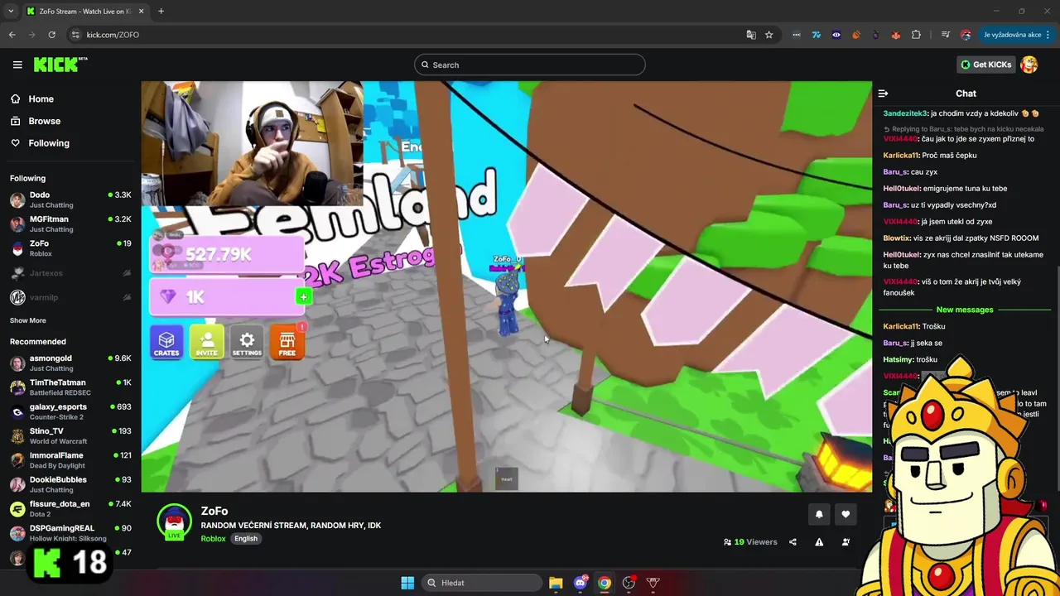Click the taskbar Hledat search box
The width and height of the screenshot is (1060, 596).
[x=482, y=583]
